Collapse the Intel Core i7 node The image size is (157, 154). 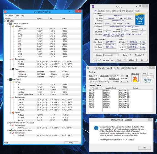(x=8, y=79)
